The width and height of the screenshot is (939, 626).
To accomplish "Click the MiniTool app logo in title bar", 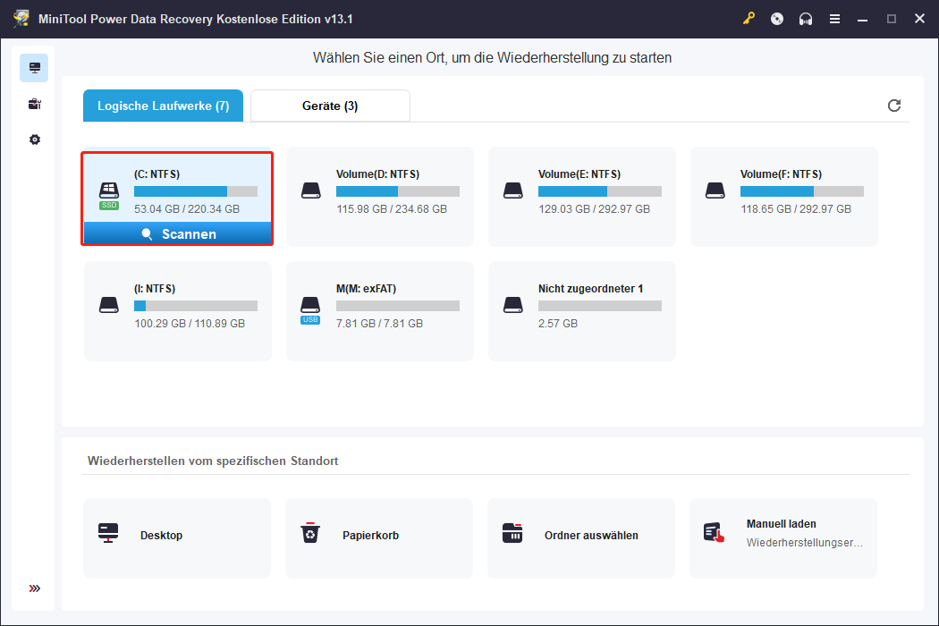I will coord(21,19).
